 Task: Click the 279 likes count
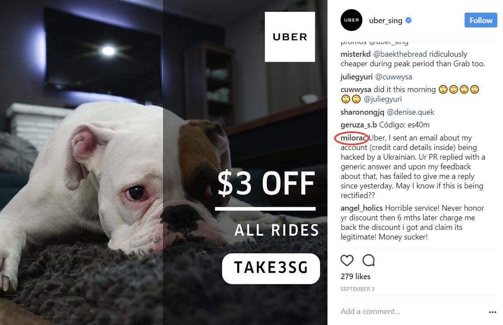click(x=355, y=276)
